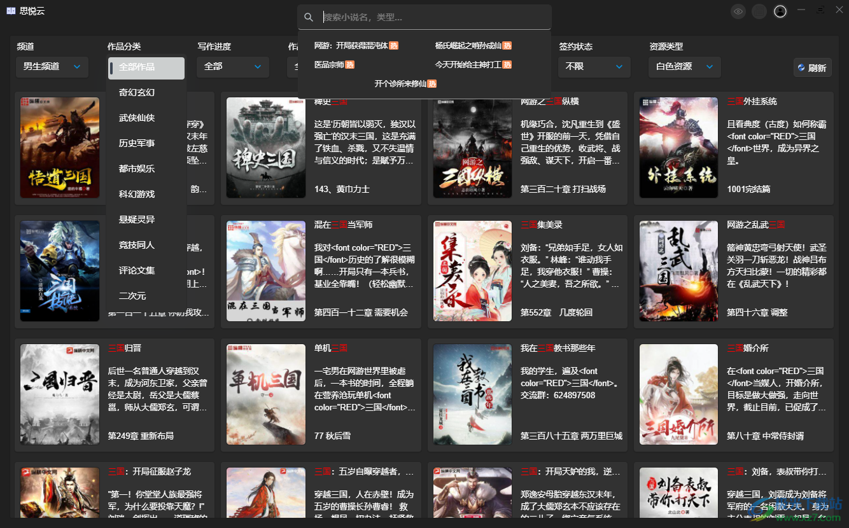Open the 稗史三国 book cover
The width and height of the screenshot is (849, 528).
pos(266,148)
